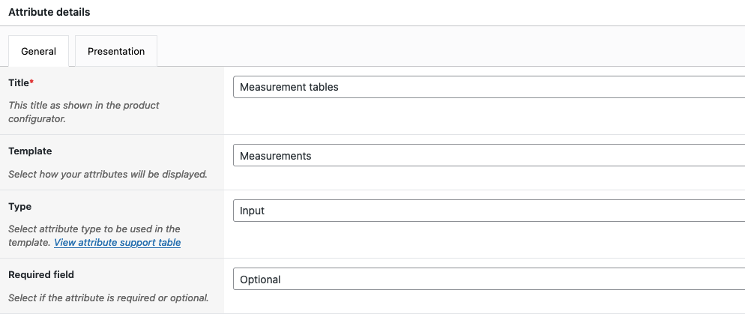Click the 'Optional' value in the Required selector

[260, 280]
